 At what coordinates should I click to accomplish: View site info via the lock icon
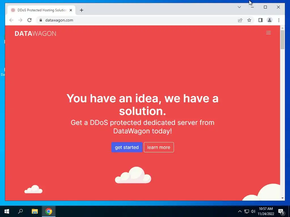click(x=41, y=20)
